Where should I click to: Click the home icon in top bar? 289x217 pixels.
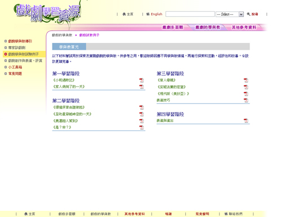click(x=124, y=14)
